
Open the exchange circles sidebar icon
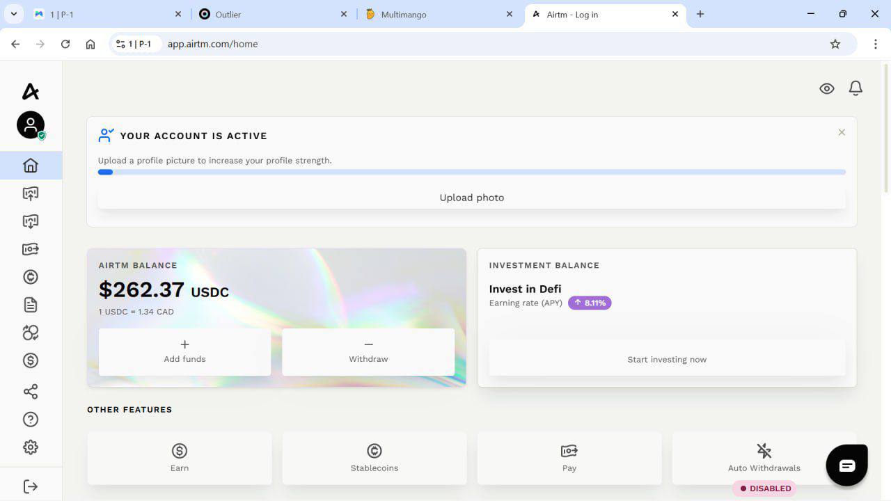[x=31, y=333]
